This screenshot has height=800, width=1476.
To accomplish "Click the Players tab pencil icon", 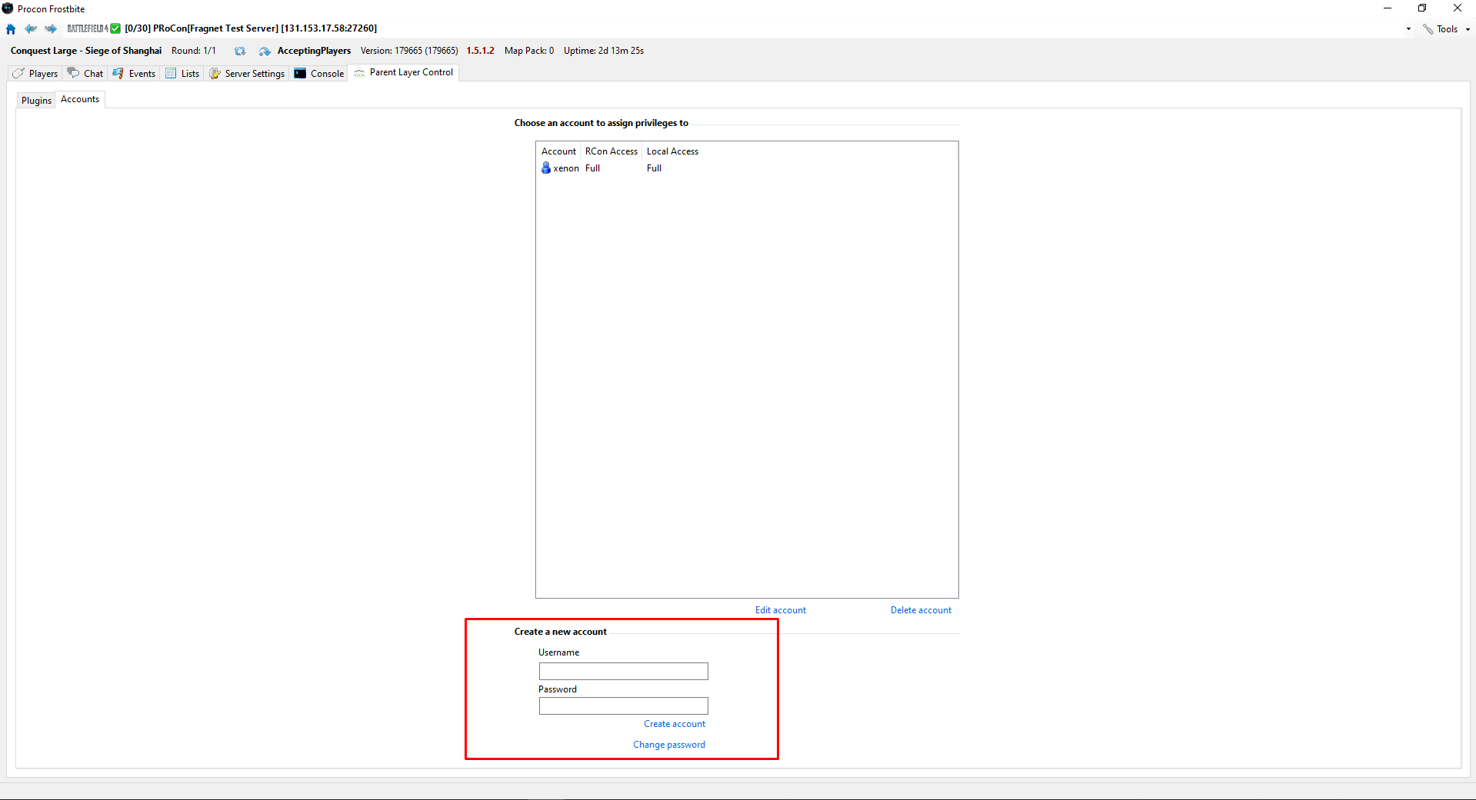I will coord(18,73).
